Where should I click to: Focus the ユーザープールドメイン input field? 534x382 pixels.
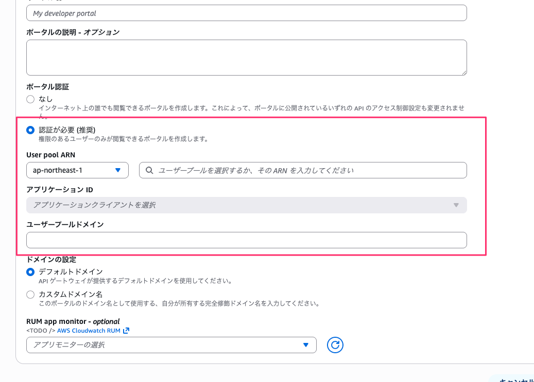point(246,240)
